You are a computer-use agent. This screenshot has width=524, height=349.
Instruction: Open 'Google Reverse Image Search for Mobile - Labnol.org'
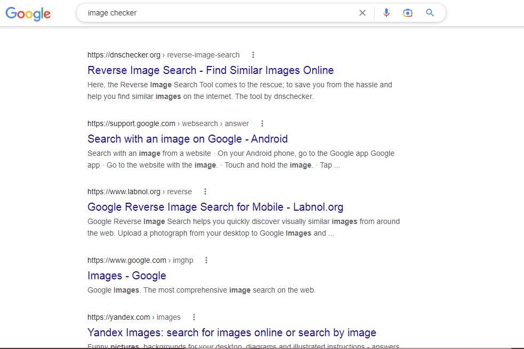(x=215, y=207)
